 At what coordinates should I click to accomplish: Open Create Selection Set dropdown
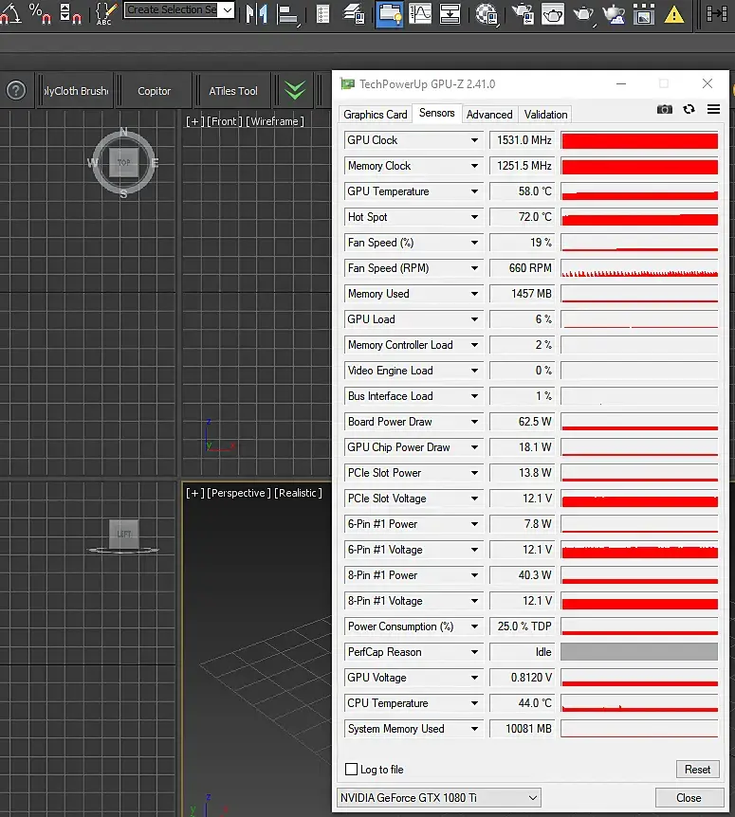[x=228, y=9]
